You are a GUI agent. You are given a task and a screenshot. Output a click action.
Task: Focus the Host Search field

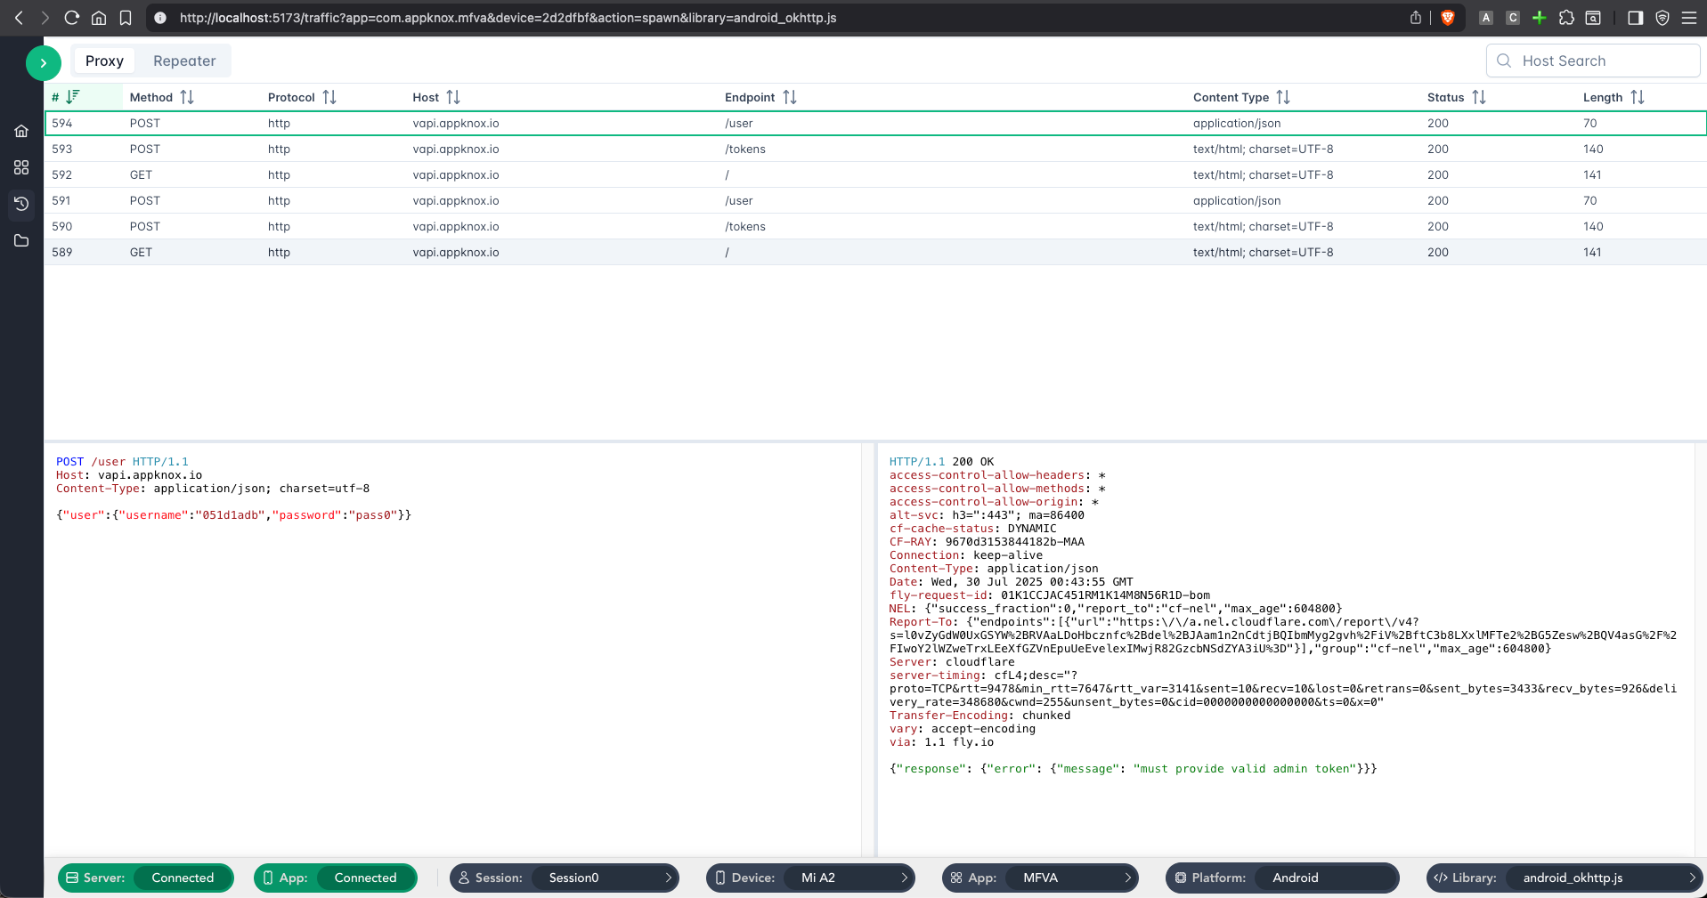tap(1593, 61)
